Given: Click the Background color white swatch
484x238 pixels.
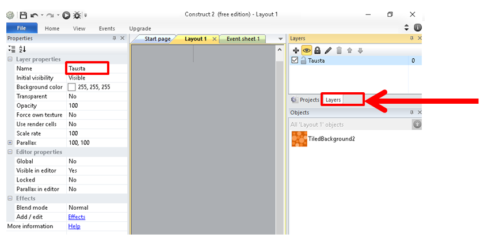Looking at the screenshot, I should (72, 87).
